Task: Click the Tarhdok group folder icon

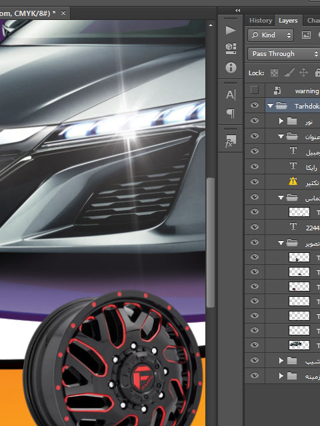Action: [x=281, y=105]
